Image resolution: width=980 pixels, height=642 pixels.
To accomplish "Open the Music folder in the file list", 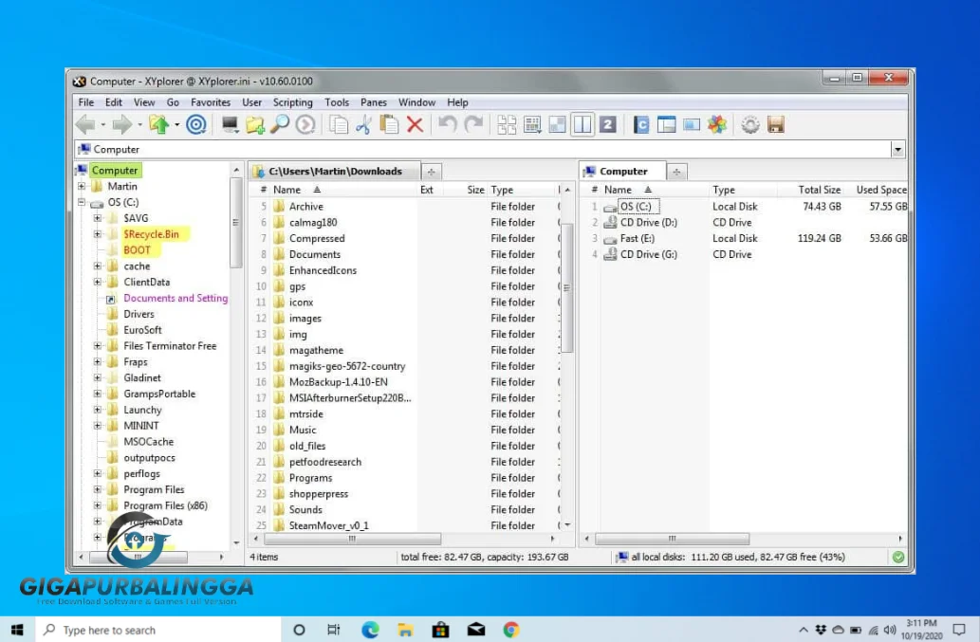I will tap(304, 430).
